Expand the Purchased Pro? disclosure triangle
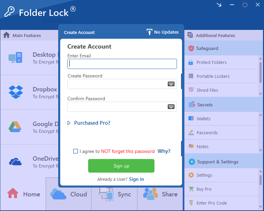 point(69,123)
